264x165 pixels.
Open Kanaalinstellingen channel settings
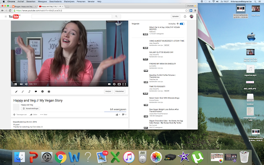[31, 108]
